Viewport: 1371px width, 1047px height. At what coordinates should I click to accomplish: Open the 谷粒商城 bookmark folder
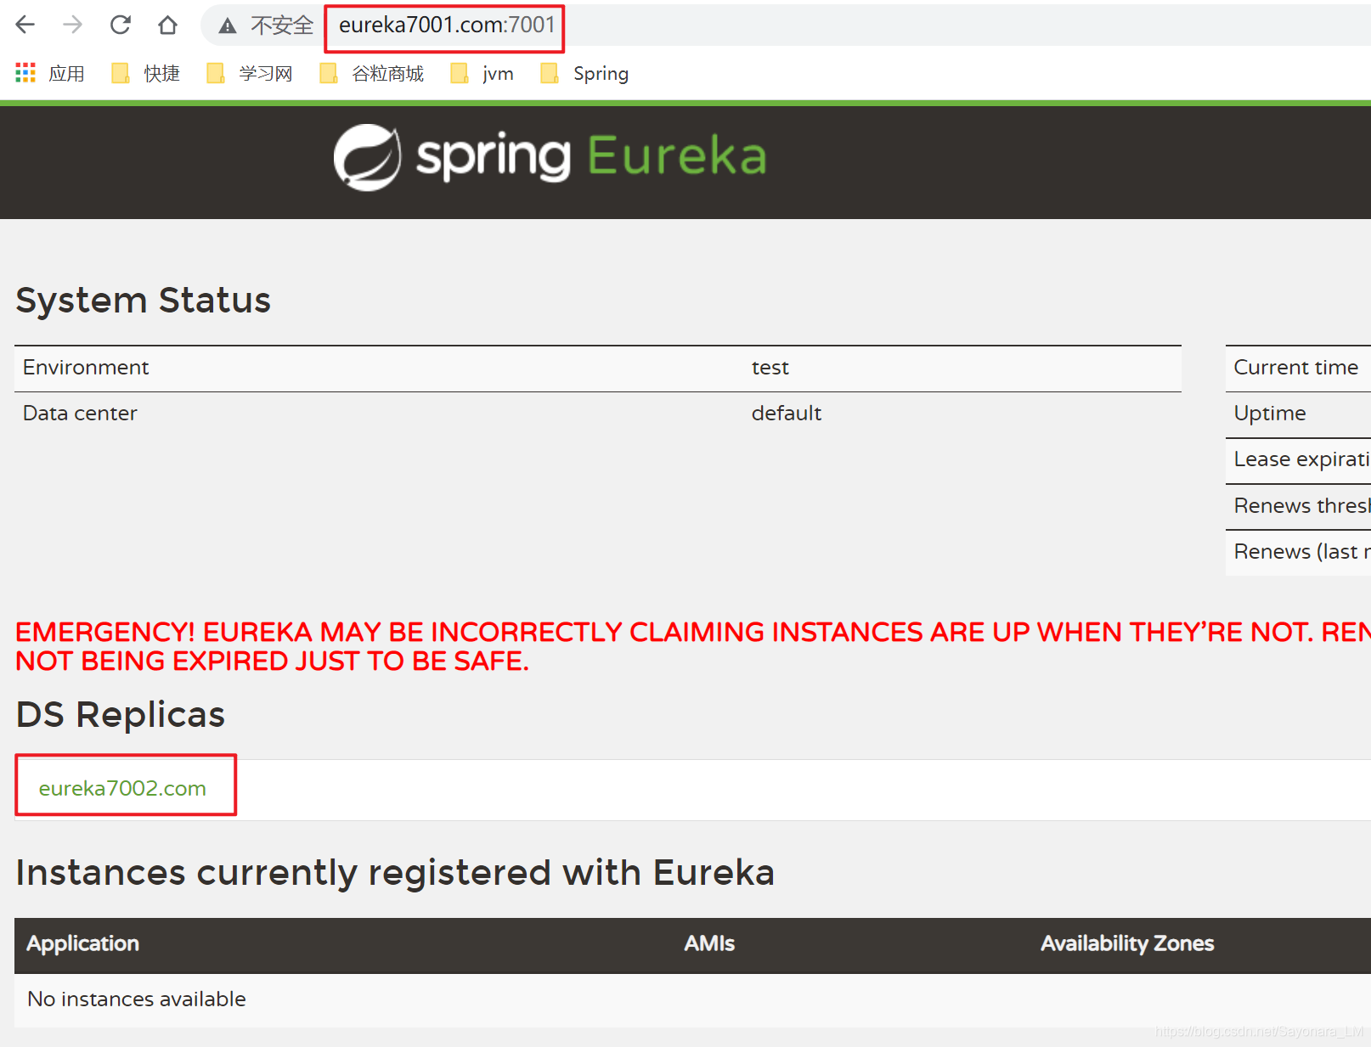(x=371, y=74)
